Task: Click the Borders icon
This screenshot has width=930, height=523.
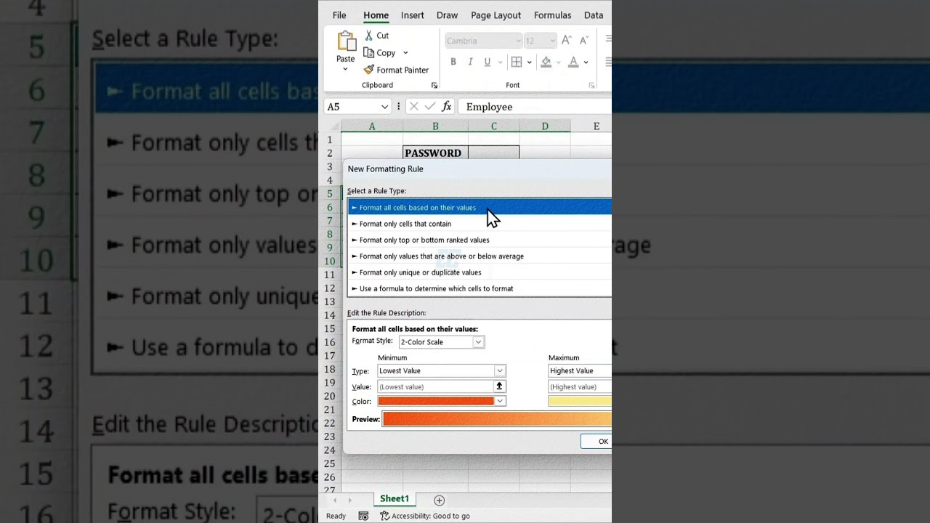Action: click(517, 62)
